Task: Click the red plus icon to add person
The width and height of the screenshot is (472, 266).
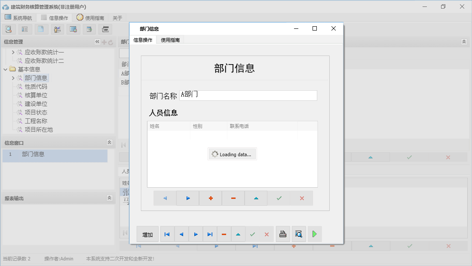Action: coord(210,198)
